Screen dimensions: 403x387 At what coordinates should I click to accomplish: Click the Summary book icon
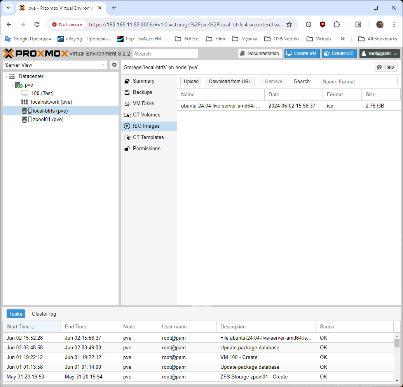coord(127,81)
